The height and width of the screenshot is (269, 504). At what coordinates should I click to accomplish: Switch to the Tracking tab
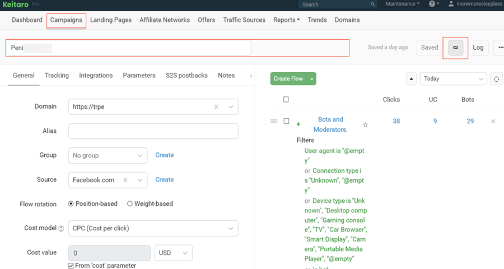tap(57, 76)
